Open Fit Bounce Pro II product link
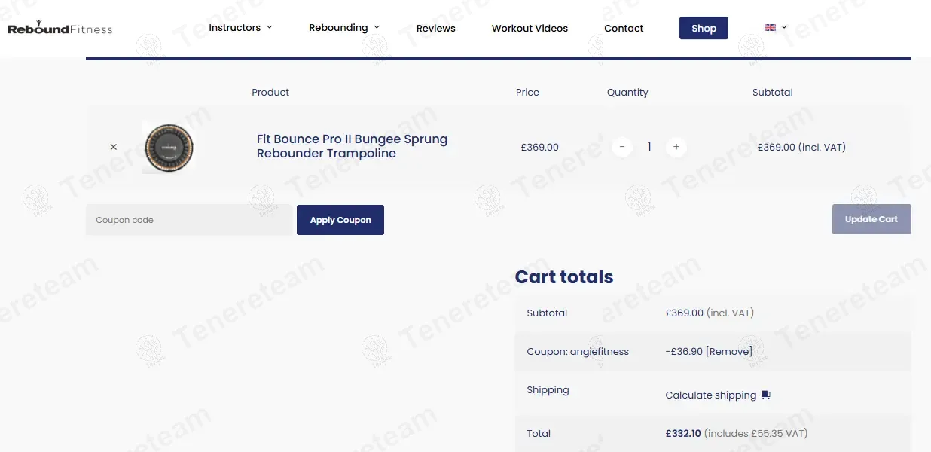This screenshot has width=931, height=452. pos(352,146)
